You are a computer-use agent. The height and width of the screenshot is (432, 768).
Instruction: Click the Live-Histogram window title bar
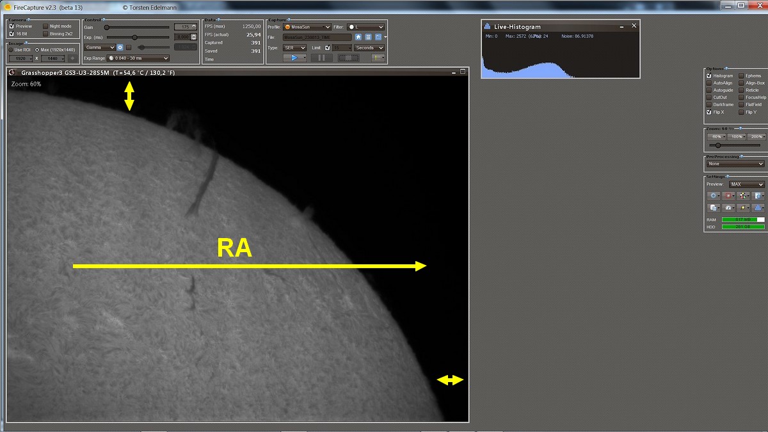click(561, 26)
